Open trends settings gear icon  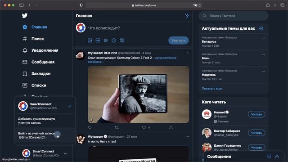[261, 28]
